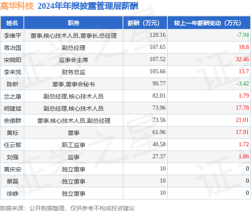Click the 监事会主席 position cell
This screenshot has height=212, width=251.
click(74, 60)
